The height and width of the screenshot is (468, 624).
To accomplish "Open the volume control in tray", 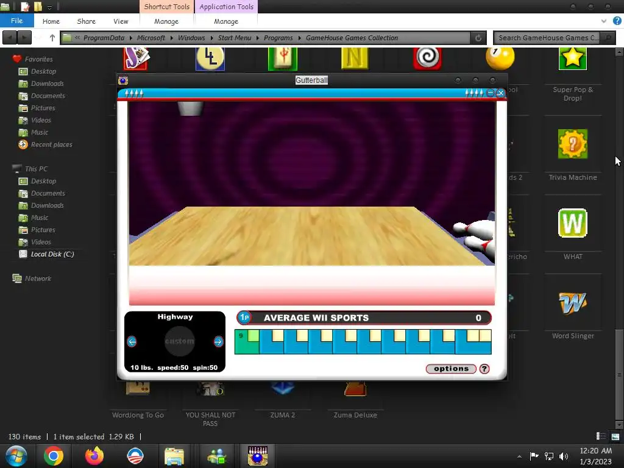I will [564, 456].
